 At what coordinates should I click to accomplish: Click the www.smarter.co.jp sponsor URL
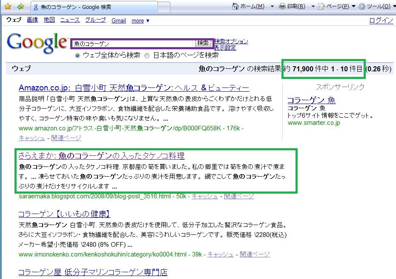pyautogui.click(x=314, y=123)
